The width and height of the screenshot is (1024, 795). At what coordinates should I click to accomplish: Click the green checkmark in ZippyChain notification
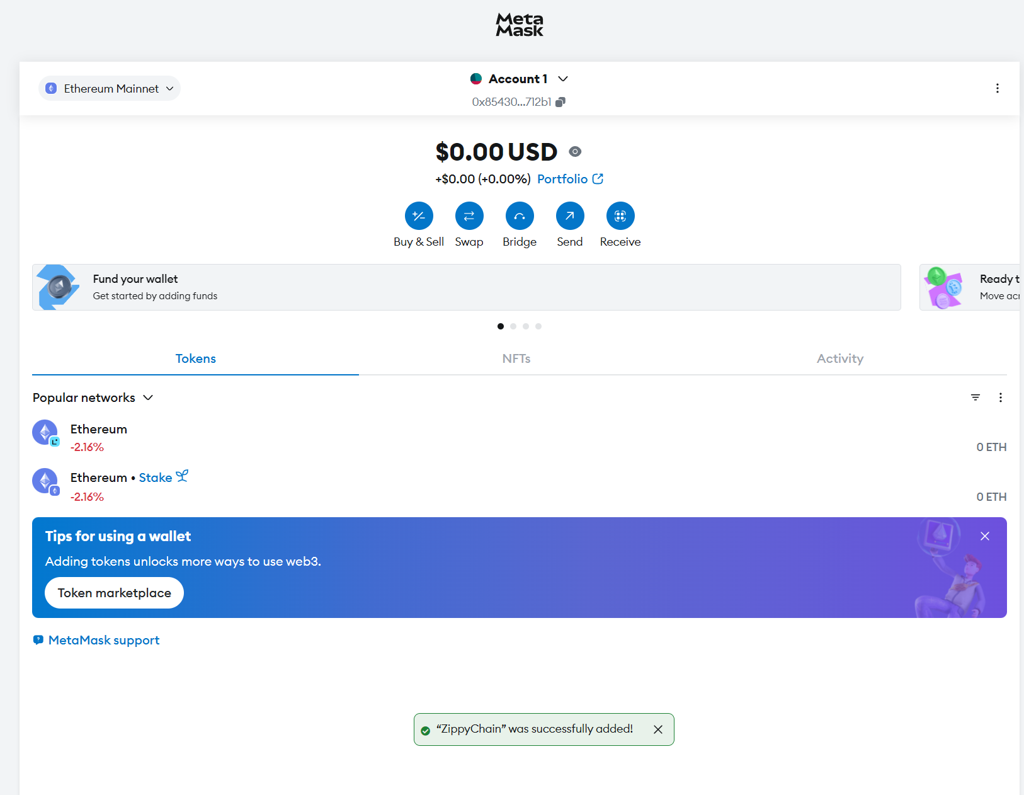click(425, 731)
